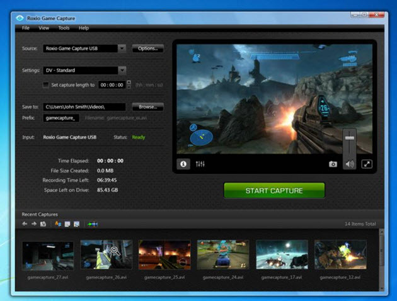
Task: Click the speaker volume icon
Action: (350, 164)
